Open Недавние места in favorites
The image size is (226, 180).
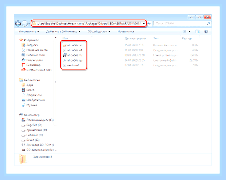tap(37, 50)
